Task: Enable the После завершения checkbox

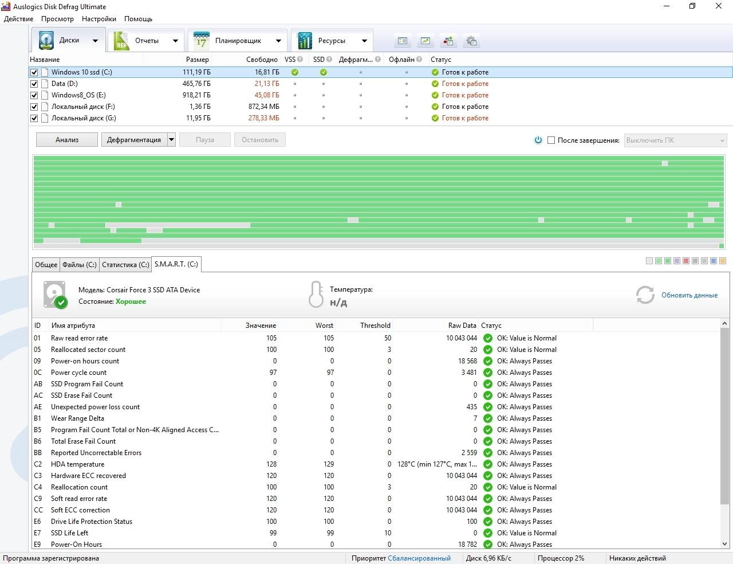Action: [x=551, y=140]
